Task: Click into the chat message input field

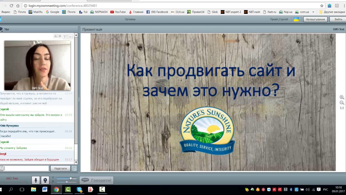Action: click(x=26, y=168)
